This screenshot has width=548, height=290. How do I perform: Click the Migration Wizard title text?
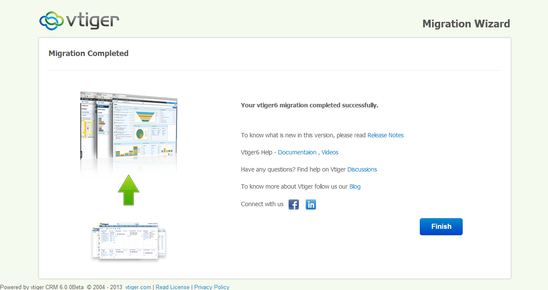click(466, 24)
